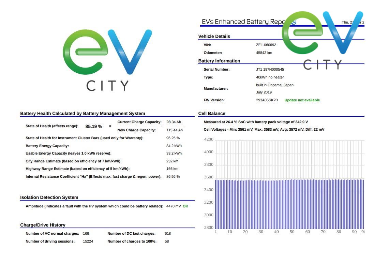Click the 'Battery Energy Capacity:' label
The height and width of the screenshot is (262, 374).
point(47,146)
